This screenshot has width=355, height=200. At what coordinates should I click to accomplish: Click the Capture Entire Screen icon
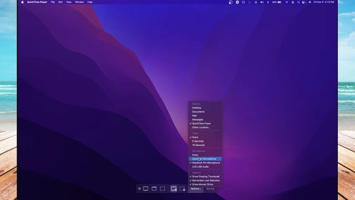point(145,189)
